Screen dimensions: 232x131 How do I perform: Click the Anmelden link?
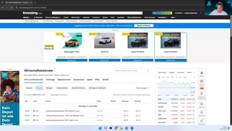pos(178,13)
